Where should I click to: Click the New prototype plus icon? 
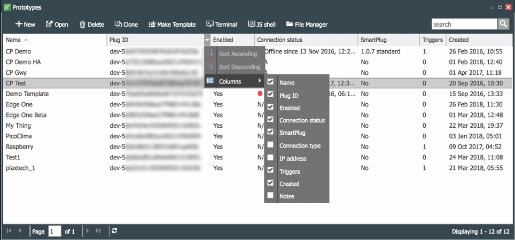click(x=19, y=25)
